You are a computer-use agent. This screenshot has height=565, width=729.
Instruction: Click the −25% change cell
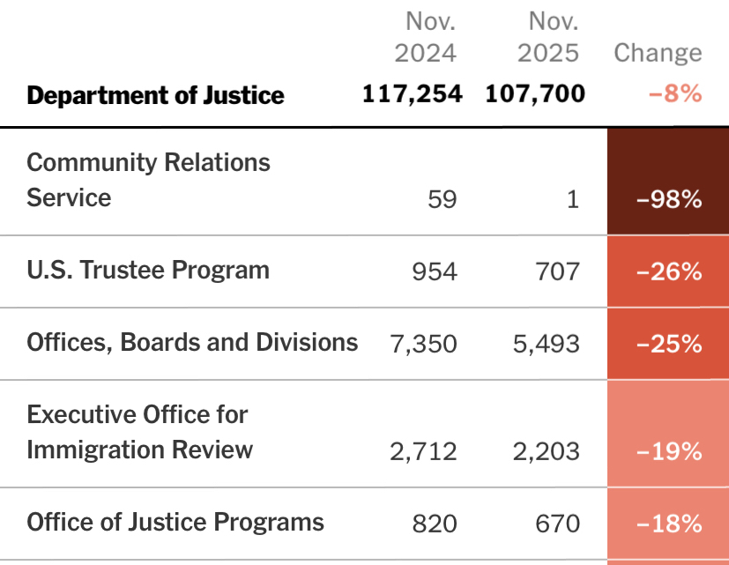click(668, 344)
